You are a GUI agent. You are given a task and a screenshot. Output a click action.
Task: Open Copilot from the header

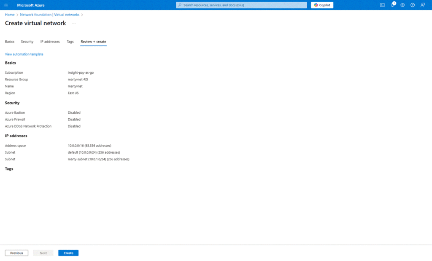tap(322, 5)
